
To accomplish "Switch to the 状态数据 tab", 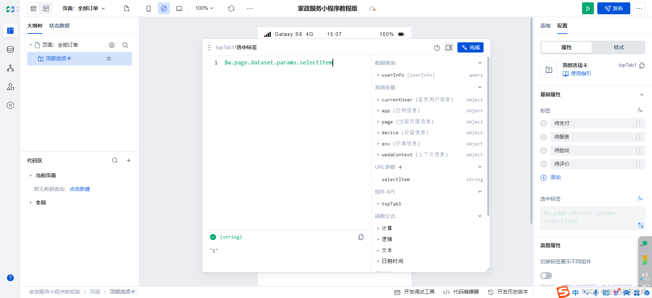I will coord(59,26).
